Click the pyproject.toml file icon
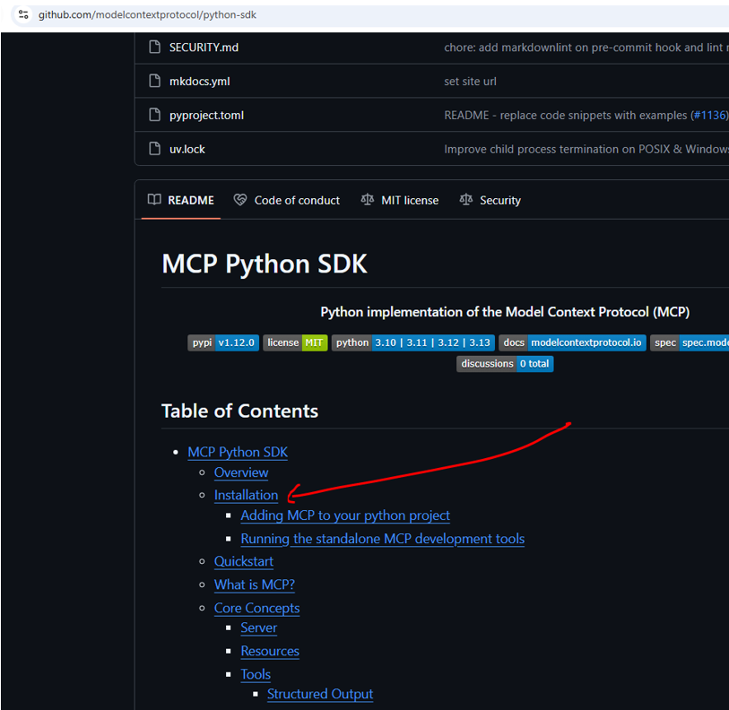Screen dimensions: 729x710 coord(152,116)
